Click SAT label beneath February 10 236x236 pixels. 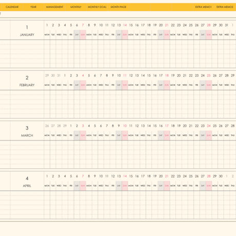click(x=119, y=85)
